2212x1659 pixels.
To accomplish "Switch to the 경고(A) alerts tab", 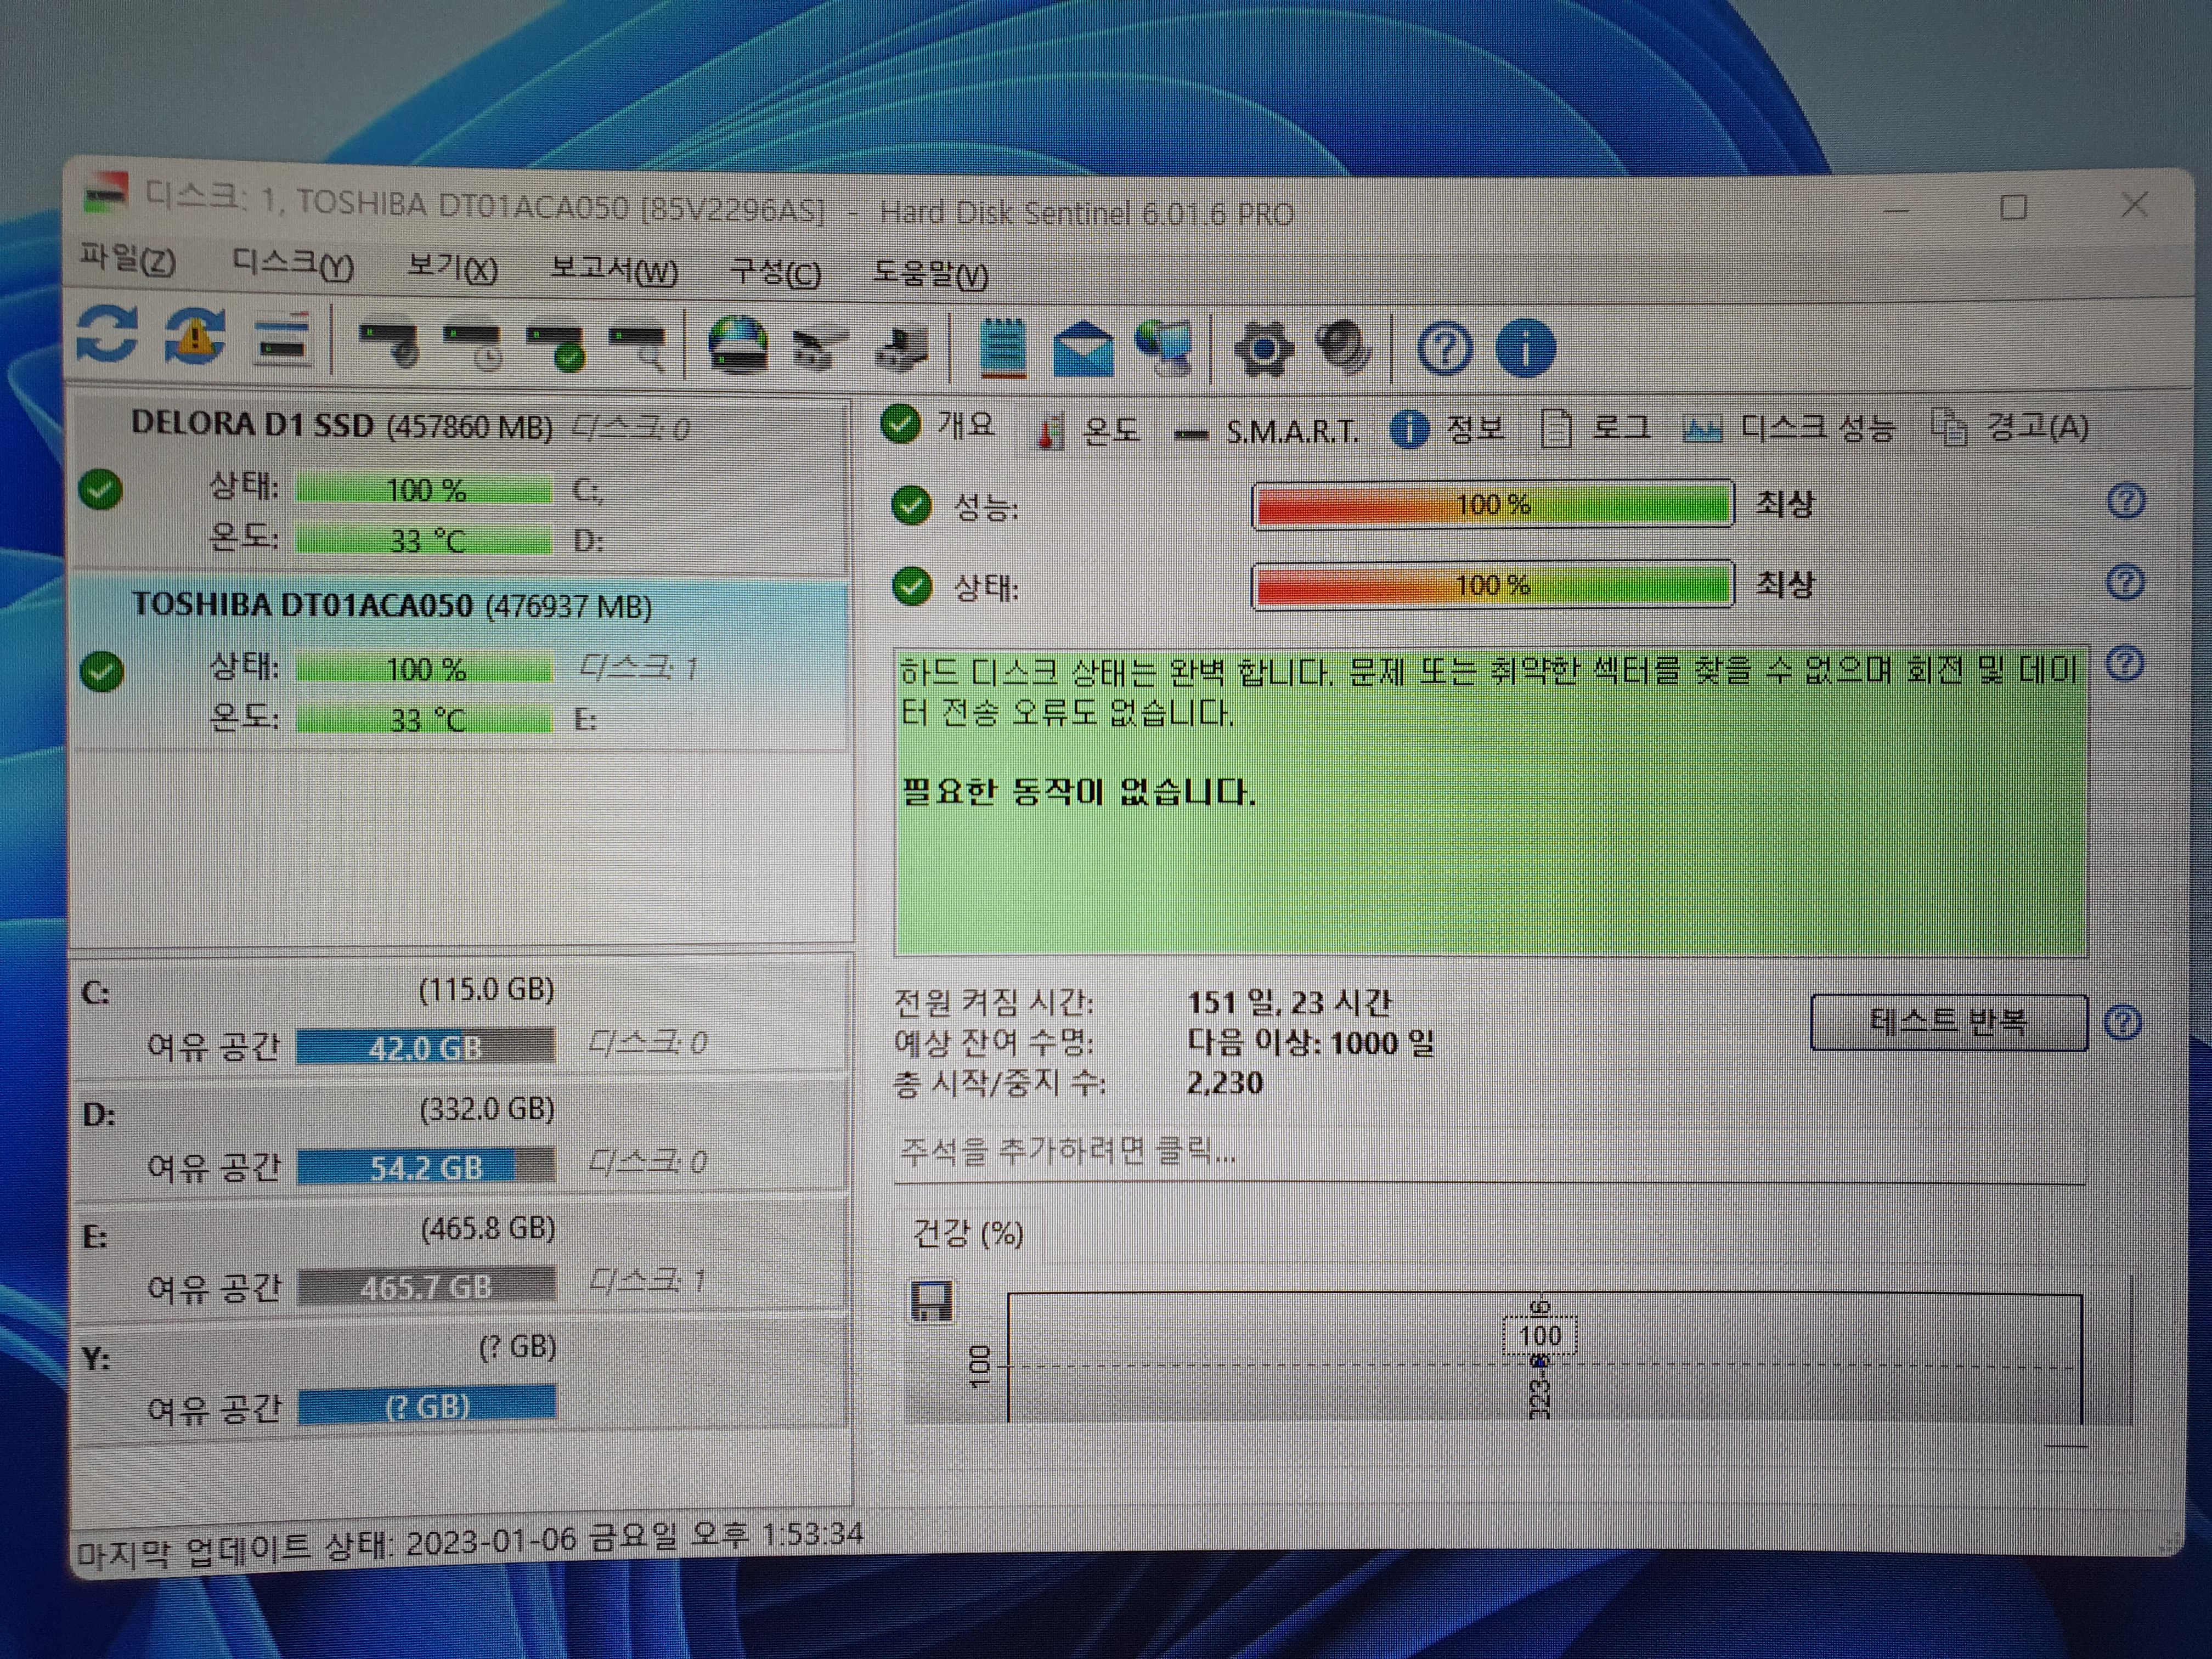I will click(2010, 427).
